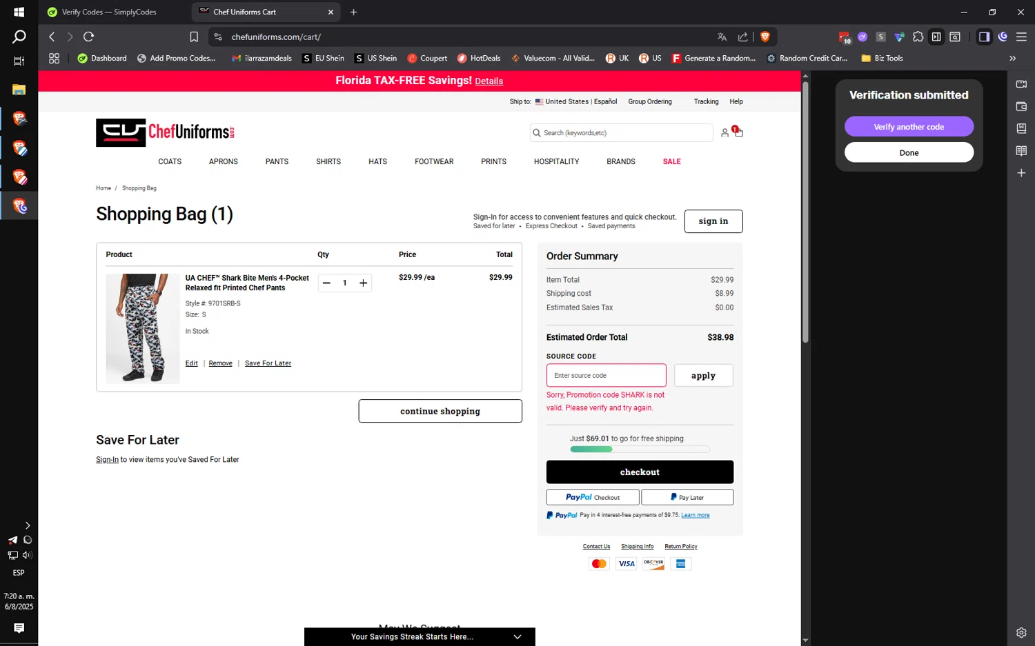Click the chef pants product thumbnail

143,328
